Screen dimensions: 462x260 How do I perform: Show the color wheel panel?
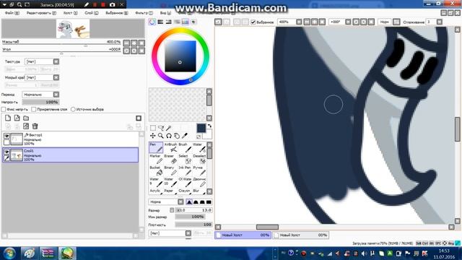click(152, 22)
